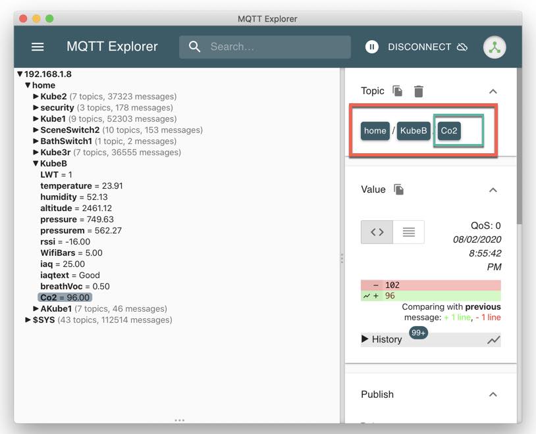Select the home topic chip
Image resolution: width=536 pixels, height=434 pixels.
pyautogui.click(x=375, y=131)
